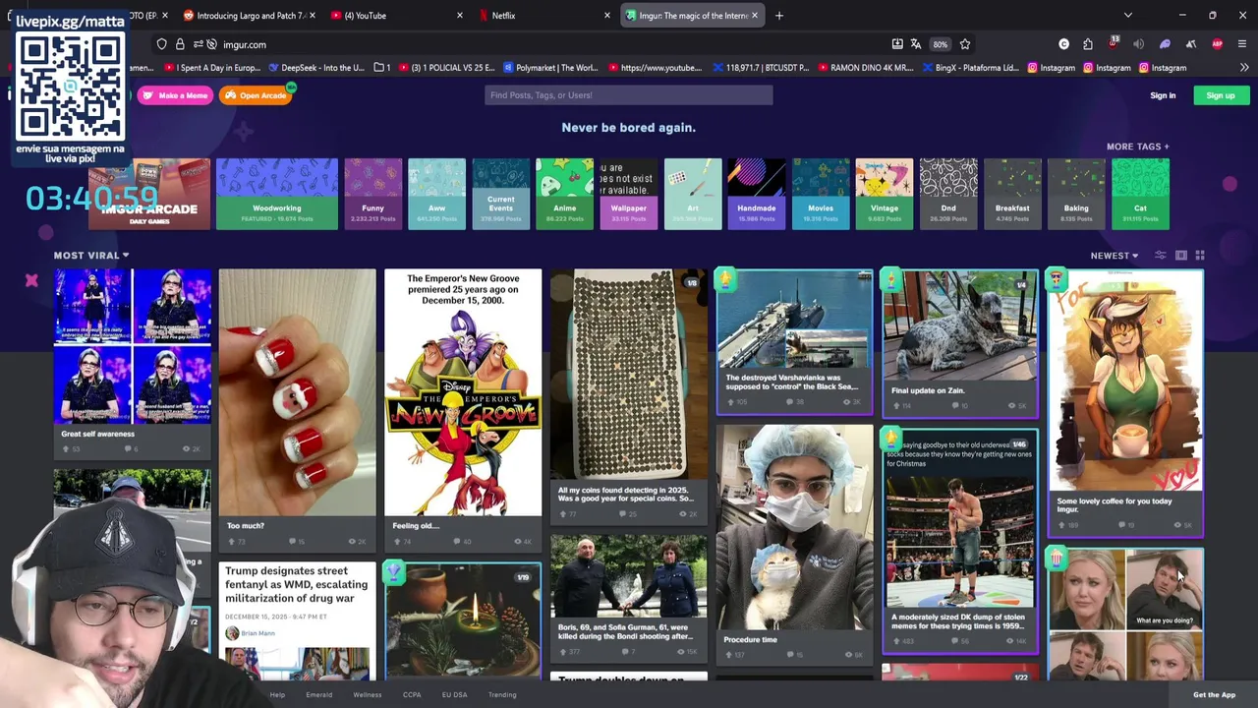
Task: Open a new browser tab
Action: click(779, 16)
